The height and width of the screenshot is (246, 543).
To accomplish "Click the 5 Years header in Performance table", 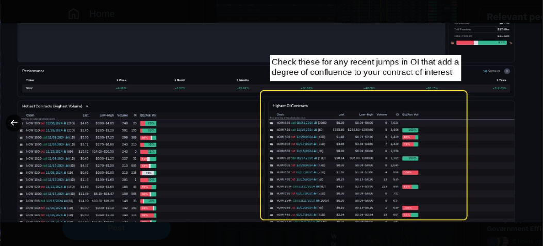I will pos(501,80).
